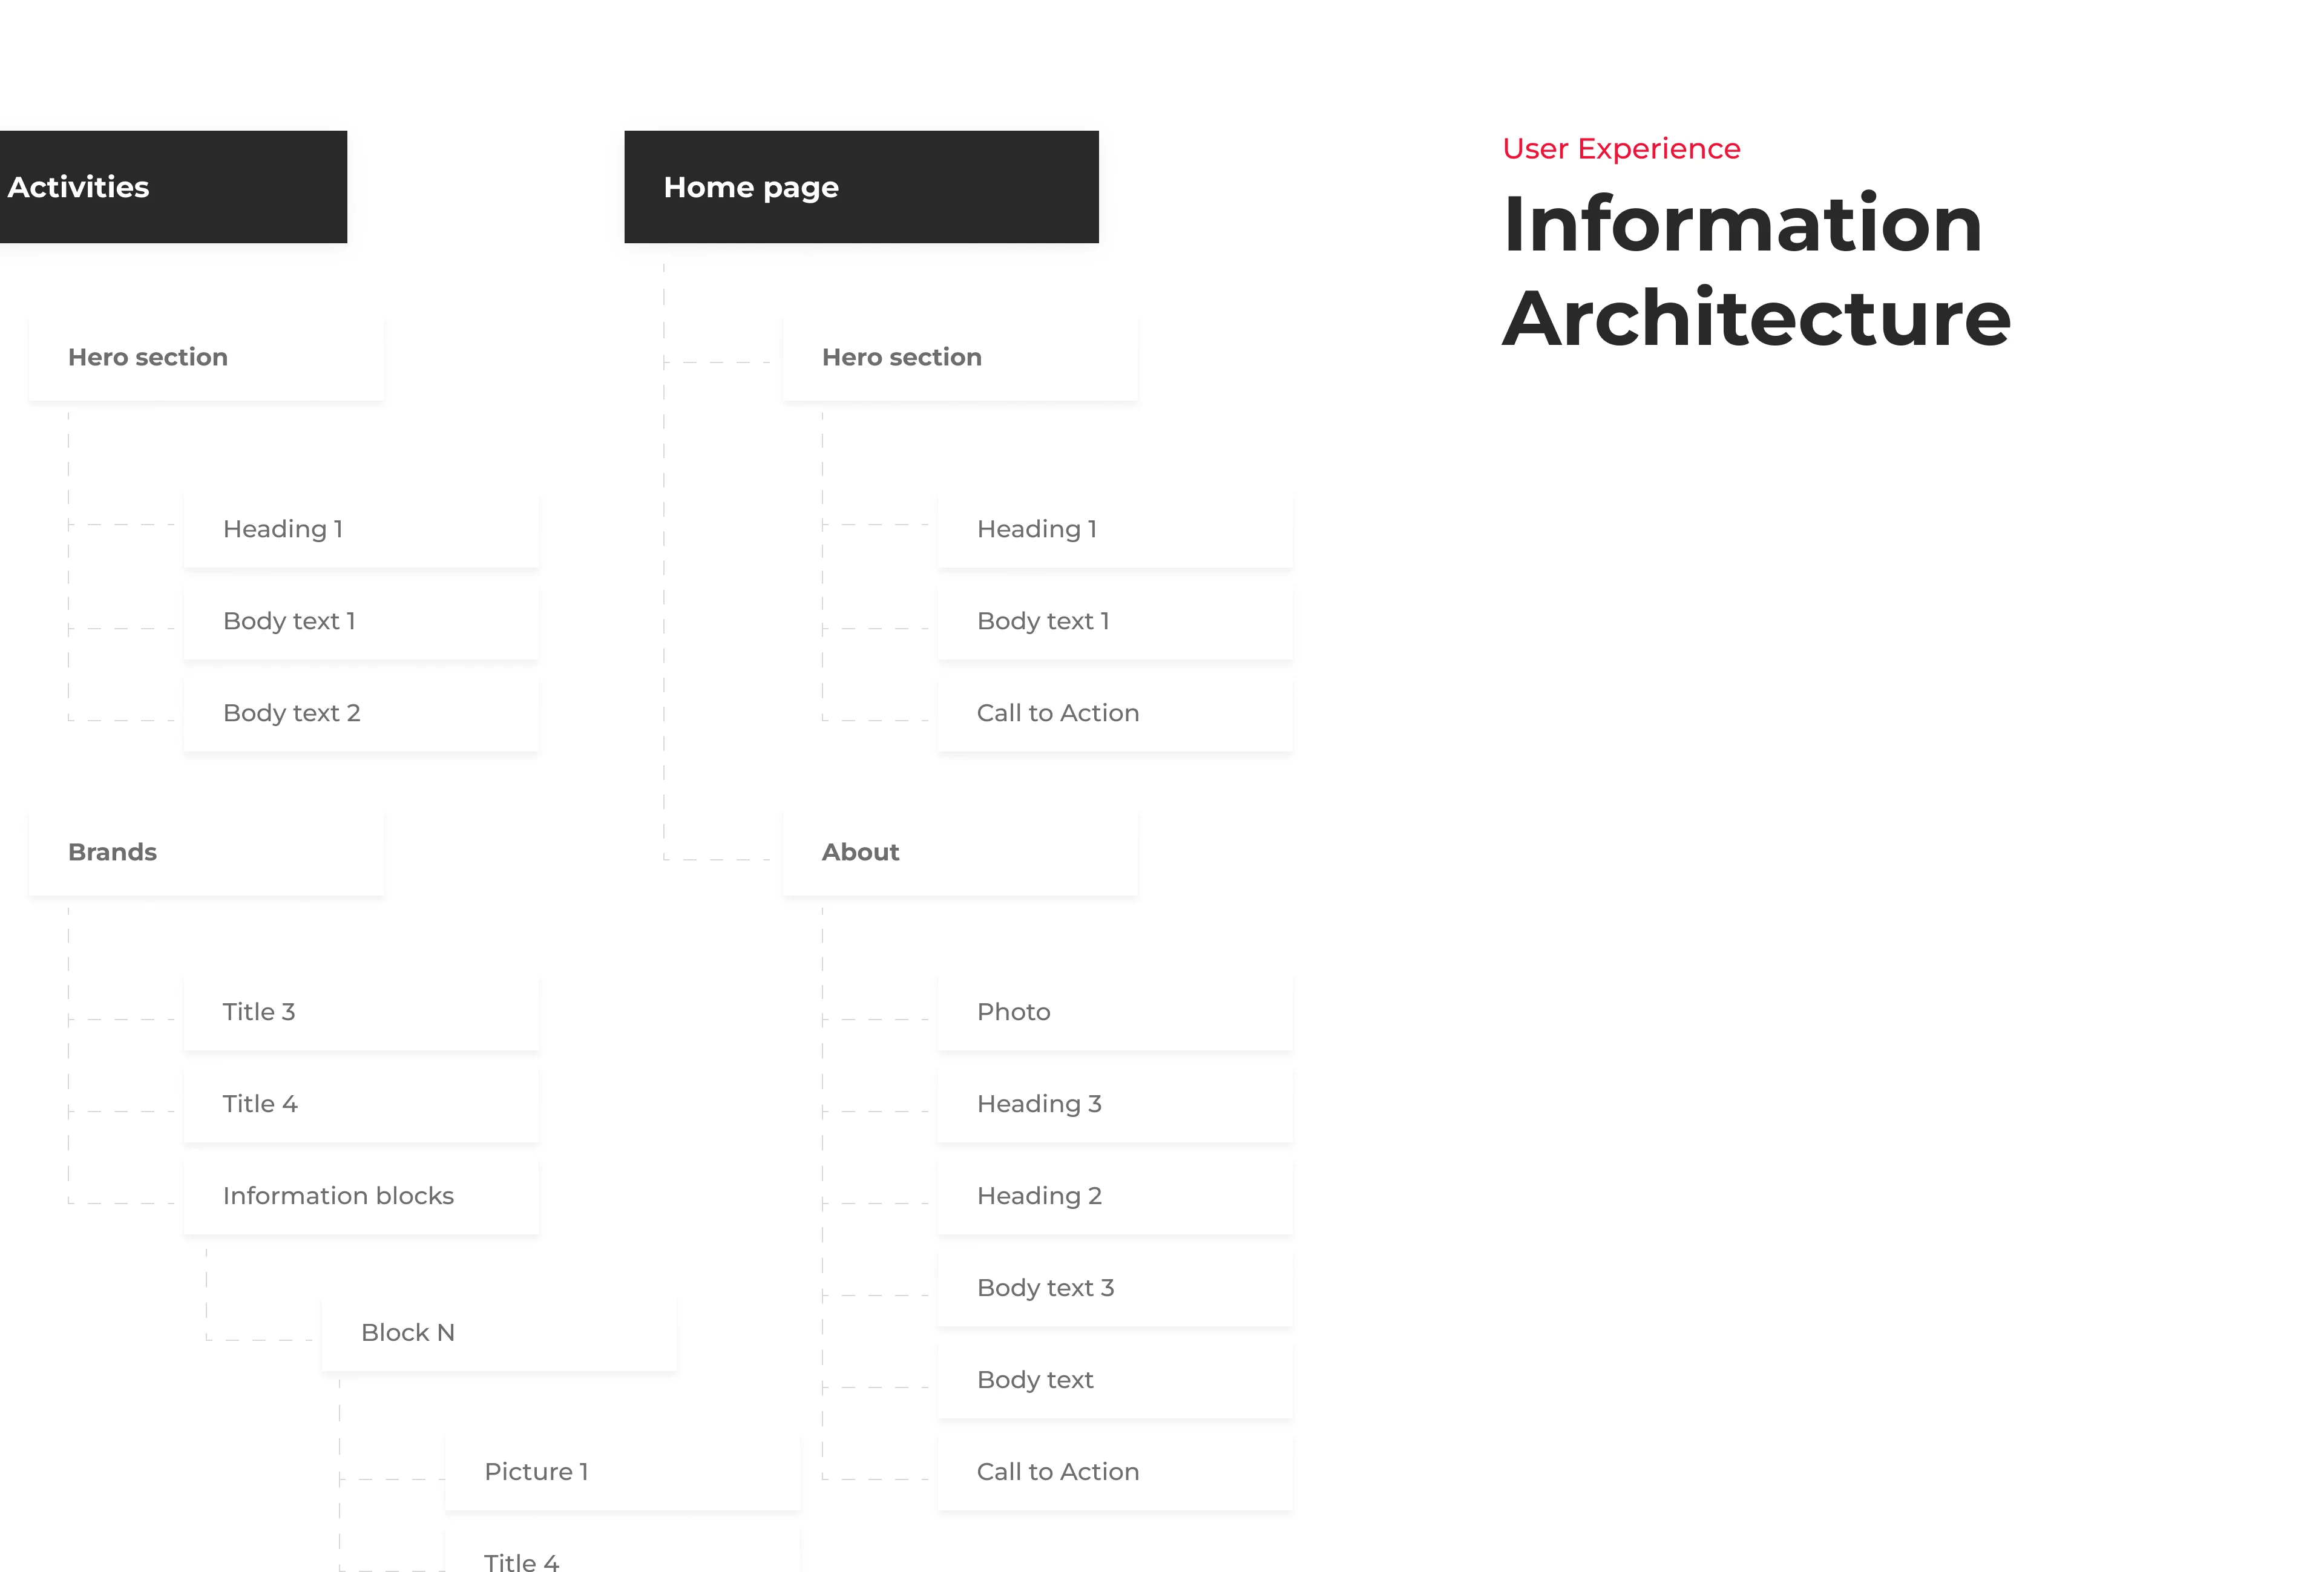2324x1572 pixels.
Task: Click the Home page header block
Action: tap(860, 187)
